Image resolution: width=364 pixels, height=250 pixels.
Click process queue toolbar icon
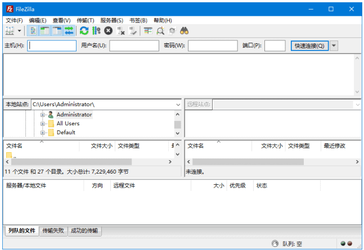[96, 31]
